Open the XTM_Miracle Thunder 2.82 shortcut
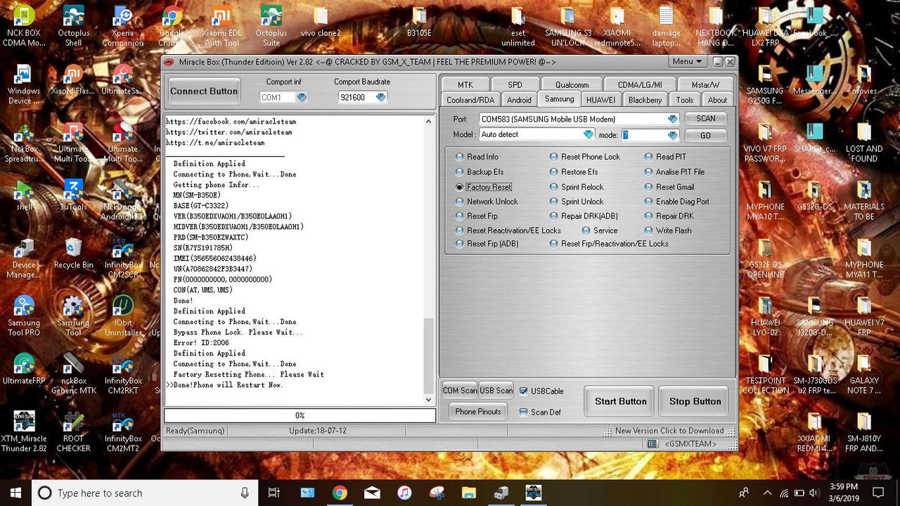The height and width of the screenshot is (506, 900). point(24,432)
